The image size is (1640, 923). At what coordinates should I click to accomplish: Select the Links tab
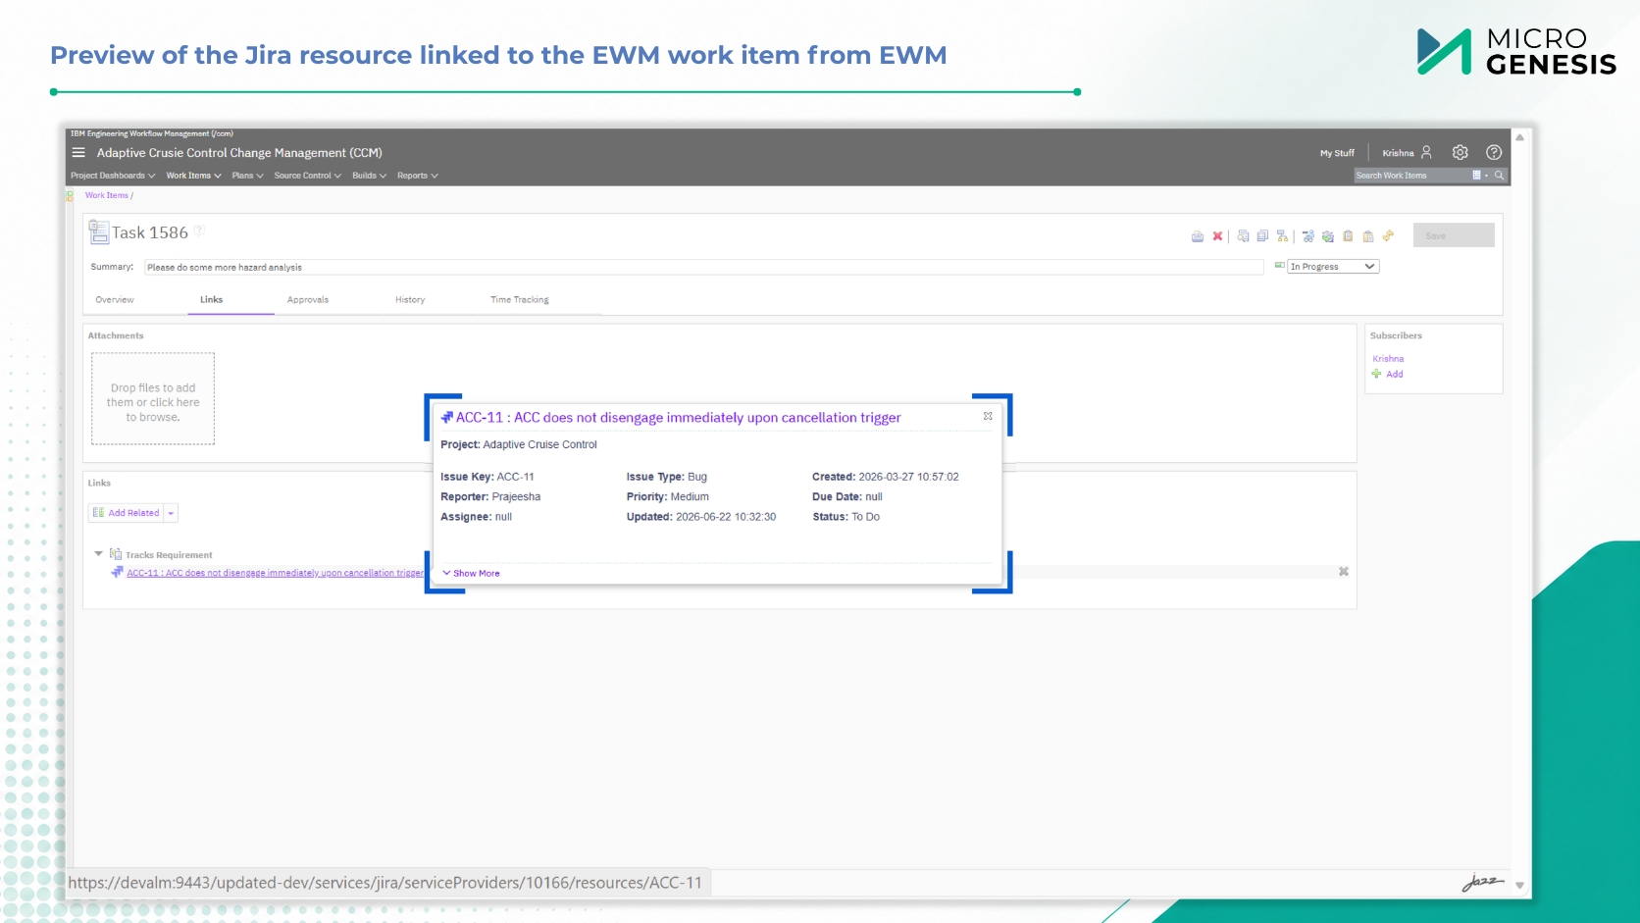(x=212, y=300)
